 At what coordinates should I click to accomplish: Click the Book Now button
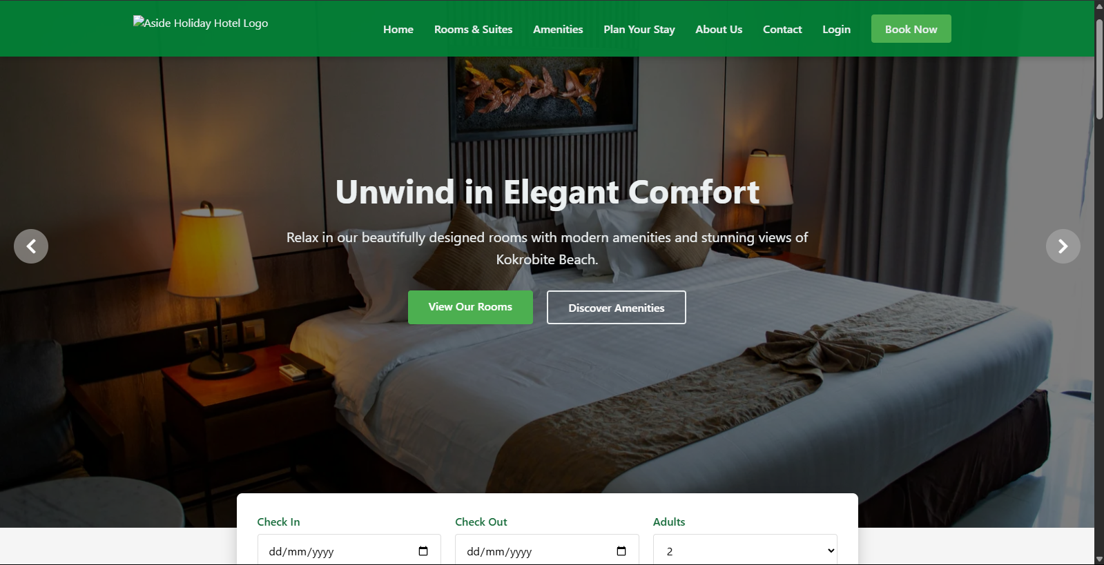(x=911, y=29)
